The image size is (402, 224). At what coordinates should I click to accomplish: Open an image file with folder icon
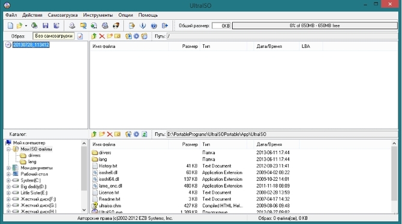(19, 26)
